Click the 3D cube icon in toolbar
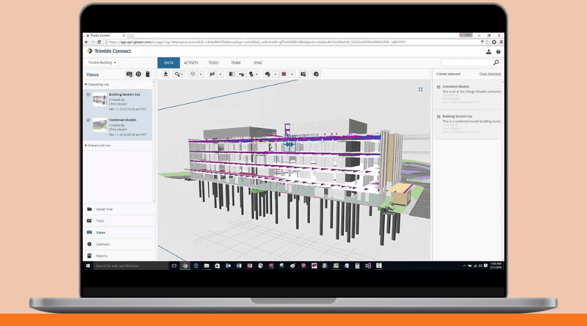Image resolution: width=587 pixels, height=326 pixels. pyautogui.click(x=192, y=74)
